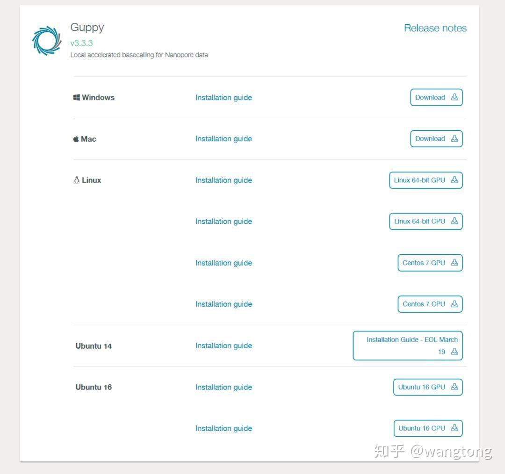Click the download icon on Linux 64-bit GPU button
The image size is (505, 474).
tap(454, 180)
